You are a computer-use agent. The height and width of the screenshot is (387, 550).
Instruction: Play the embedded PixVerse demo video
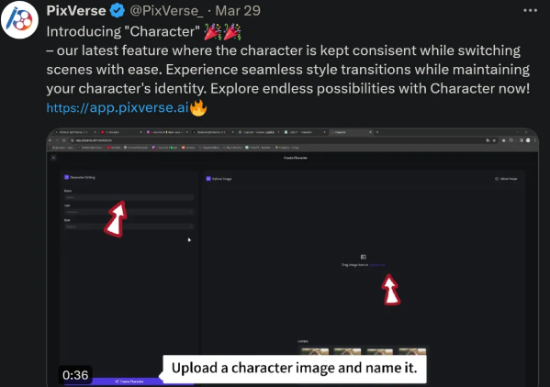[x=293, y=258]
